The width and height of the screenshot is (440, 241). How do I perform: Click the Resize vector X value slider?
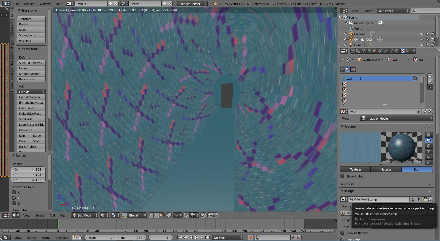pos(28,169)
